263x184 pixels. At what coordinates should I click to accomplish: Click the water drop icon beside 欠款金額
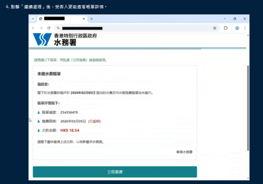39,130
